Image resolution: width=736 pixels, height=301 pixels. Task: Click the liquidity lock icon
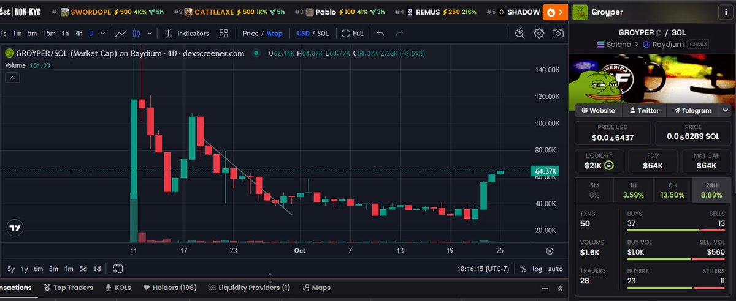click(x=608, y=165)
